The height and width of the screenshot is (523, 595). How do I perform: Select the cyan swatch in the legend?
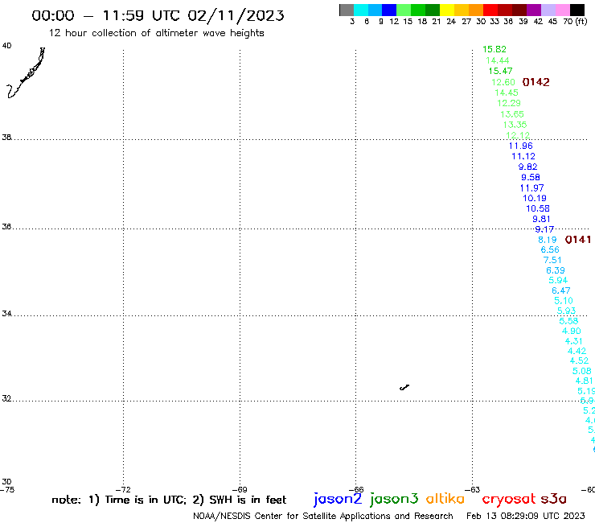coord(361,10)
